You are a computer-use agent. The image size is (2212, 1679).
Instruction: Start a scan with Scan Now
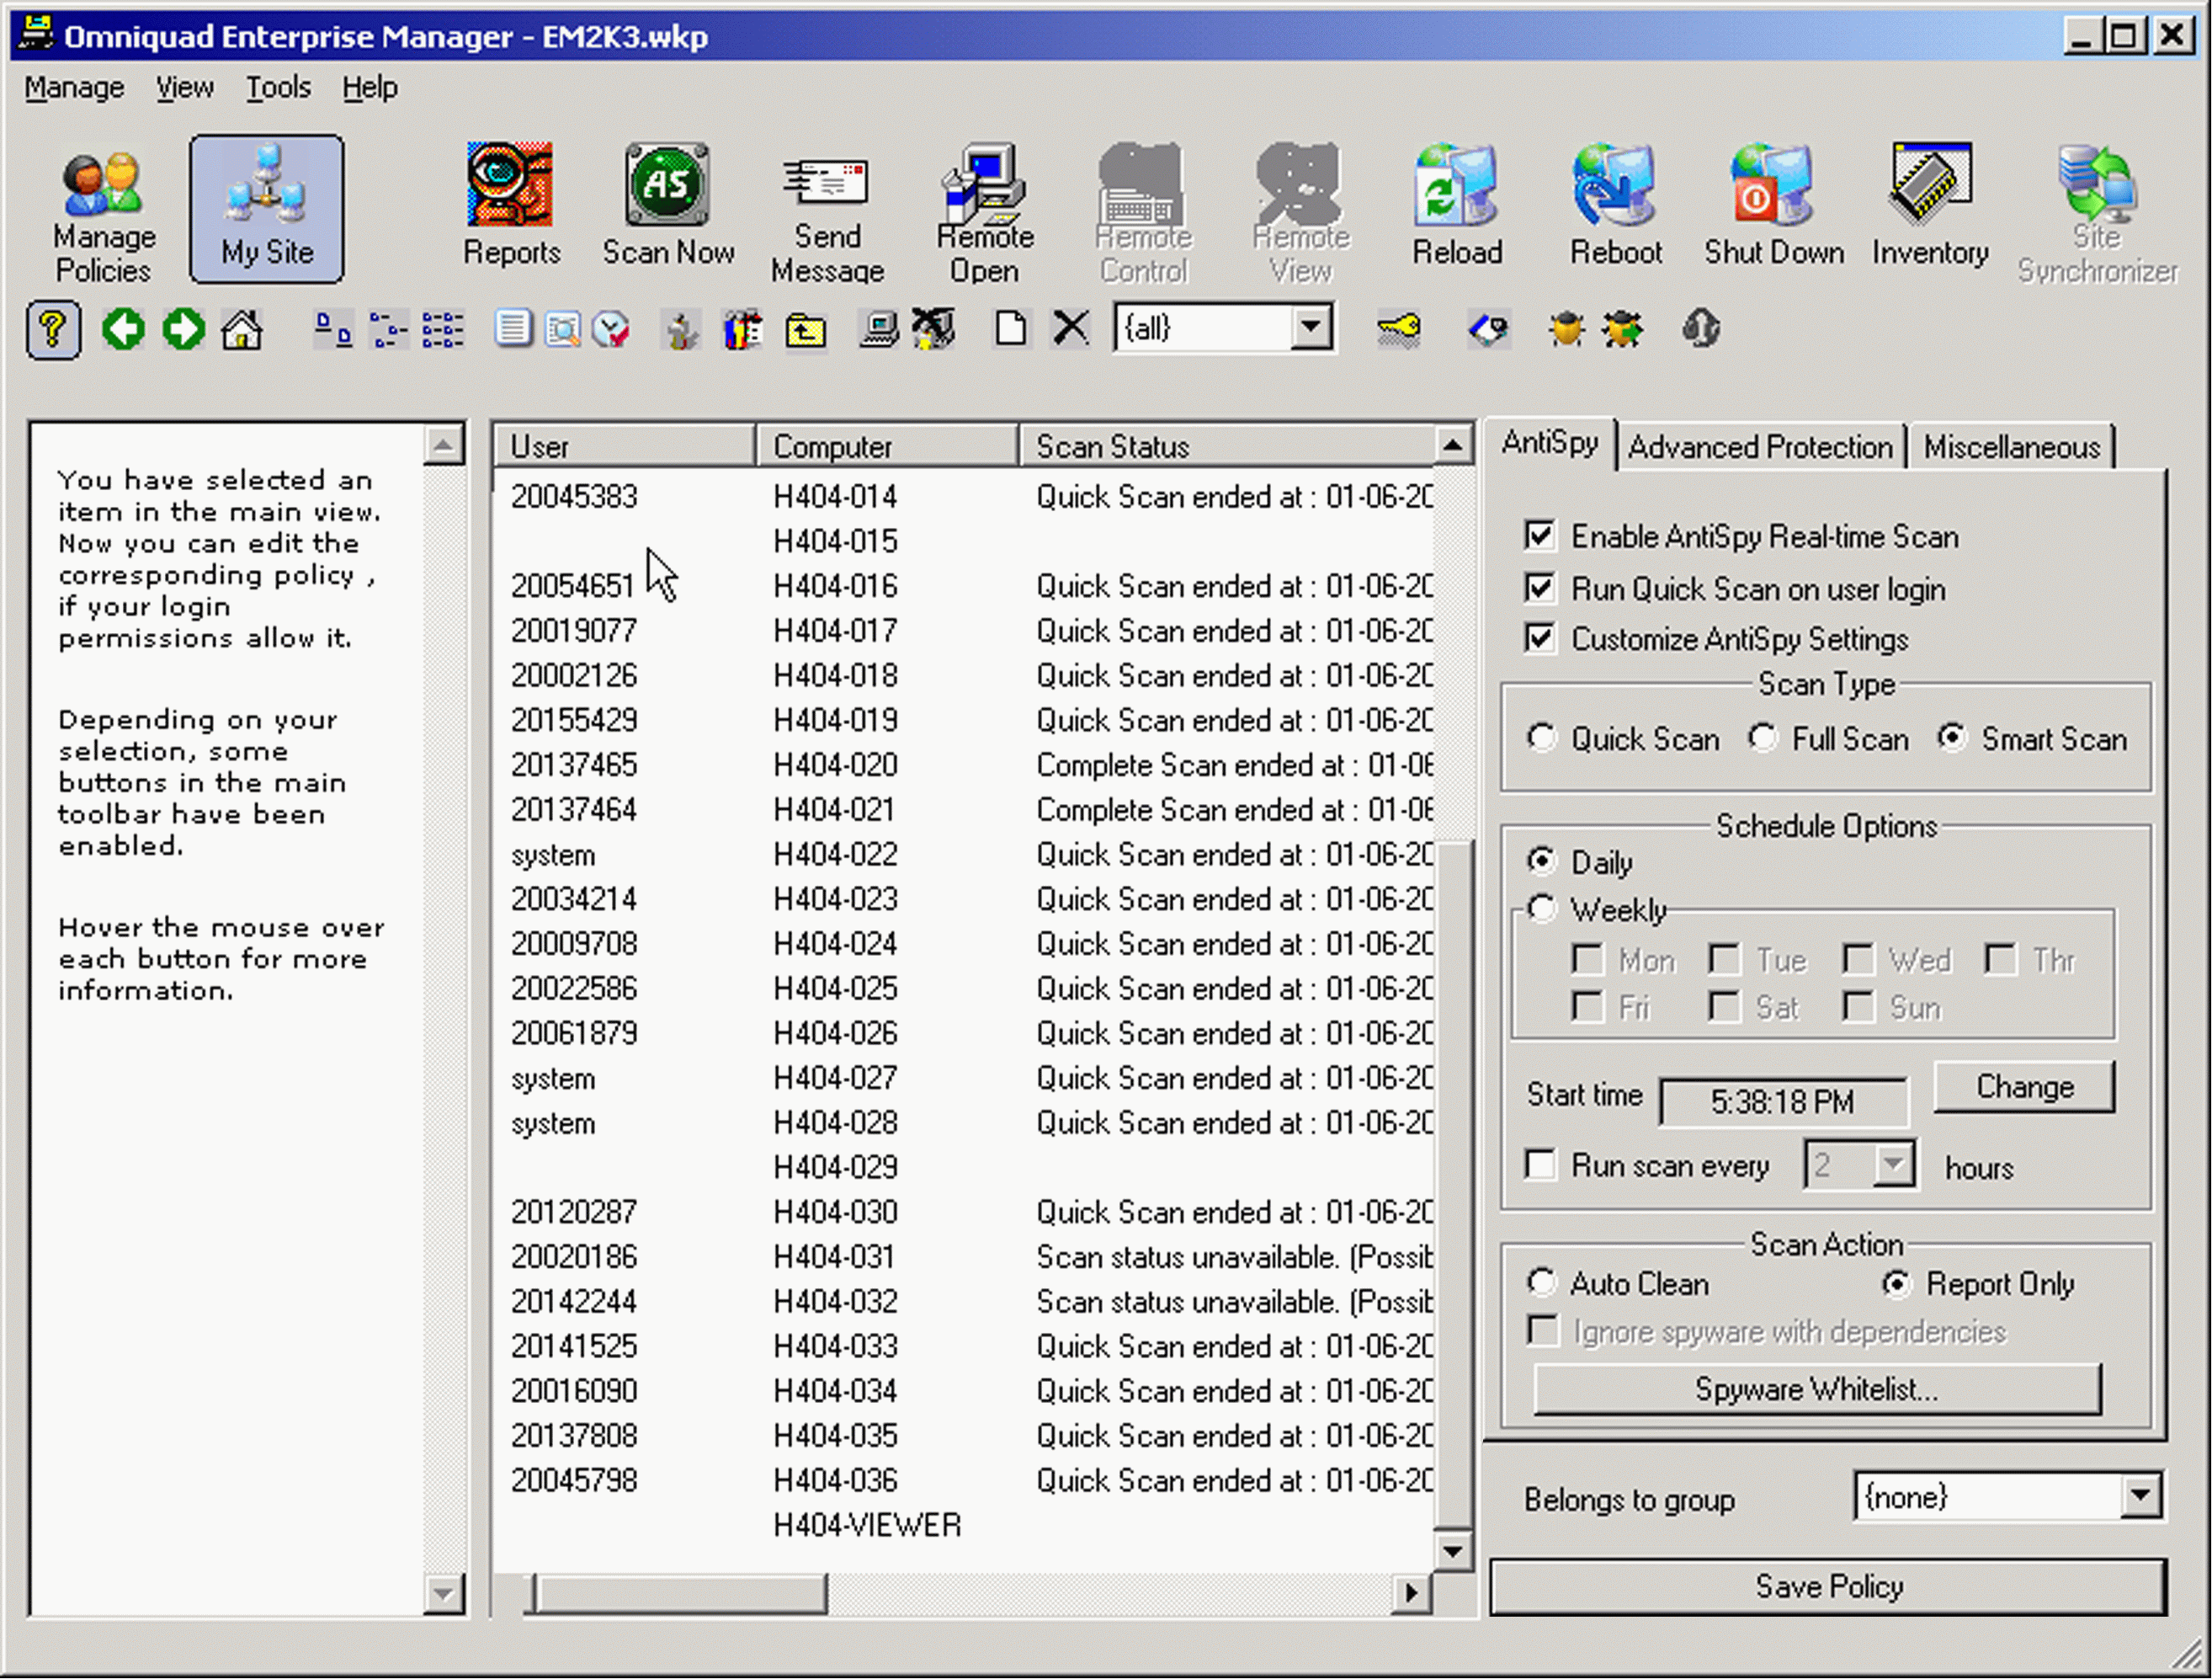point(668,205)
